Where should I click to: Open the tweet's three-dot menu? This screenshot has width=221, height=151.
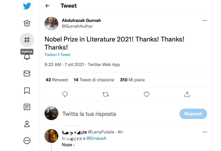point(205,20)
